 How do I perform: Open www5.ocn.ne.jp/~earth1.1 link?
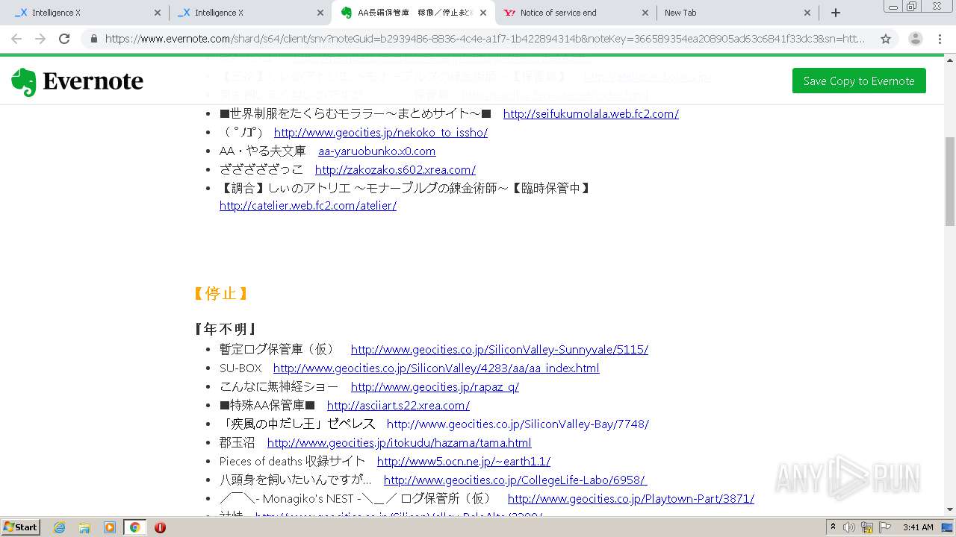tap(464, 462)
